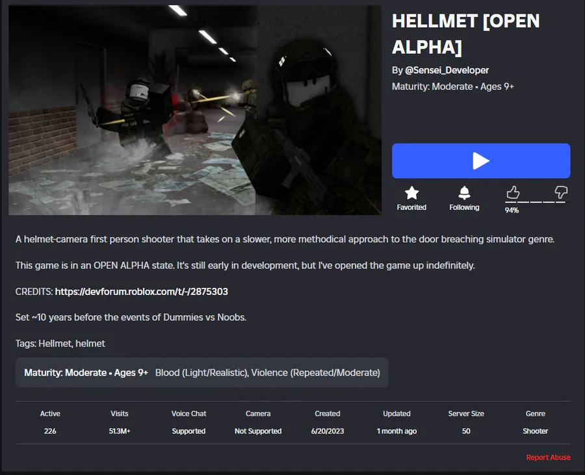Open the devforum.roblox.com credits link

tap(142, 292)
